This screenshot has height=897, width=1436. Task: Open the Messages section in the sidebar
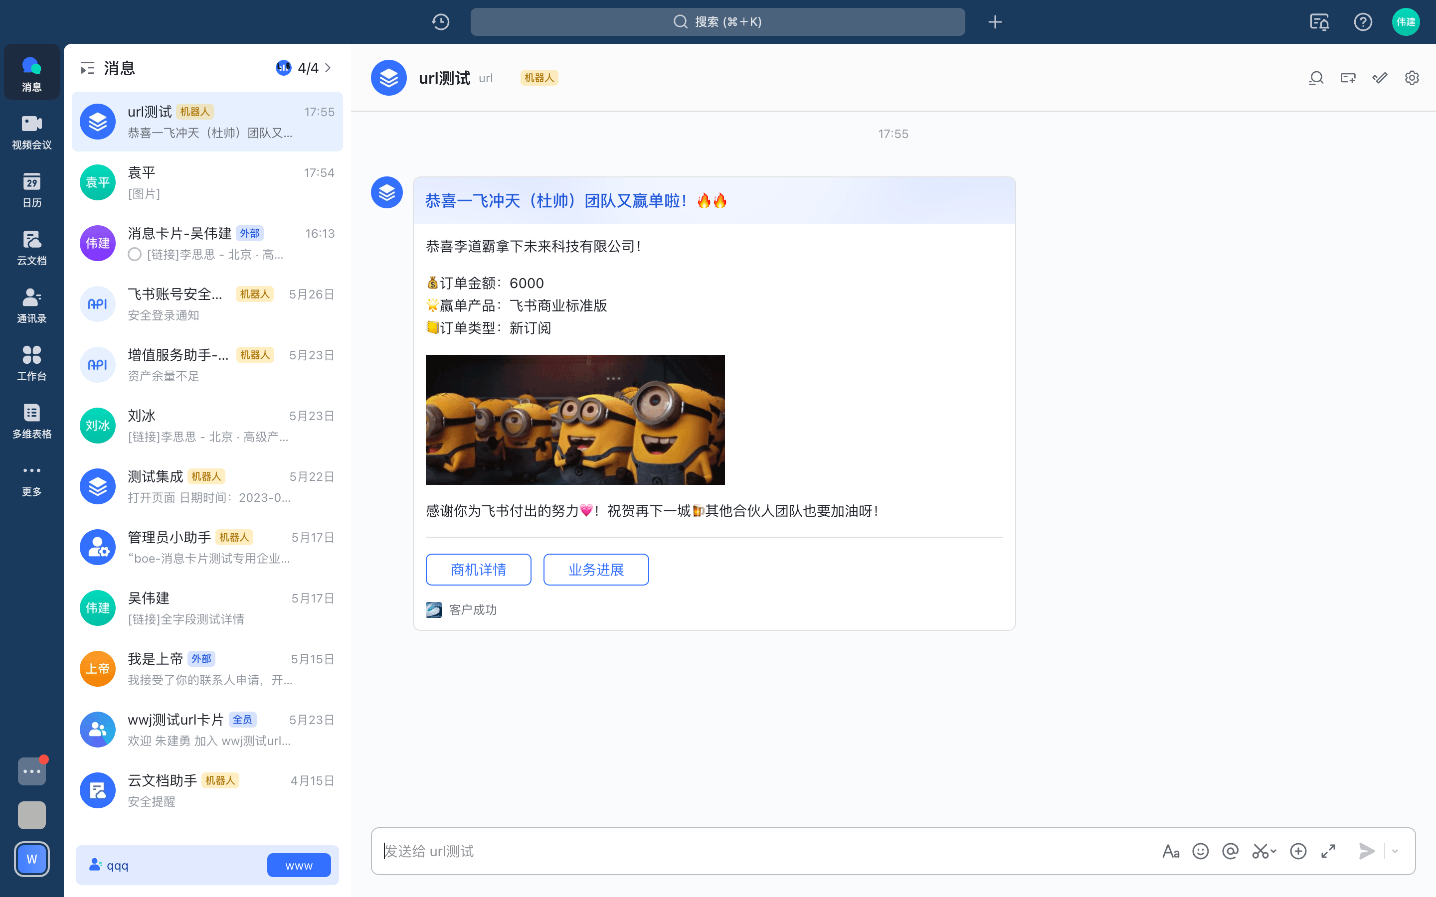pos(31,73)
